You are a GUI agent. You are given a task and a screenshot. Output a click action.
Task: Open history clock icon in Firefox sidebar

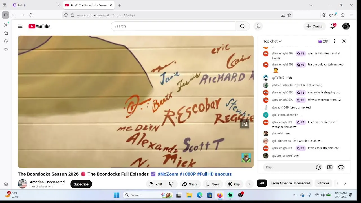click(6, 41)
